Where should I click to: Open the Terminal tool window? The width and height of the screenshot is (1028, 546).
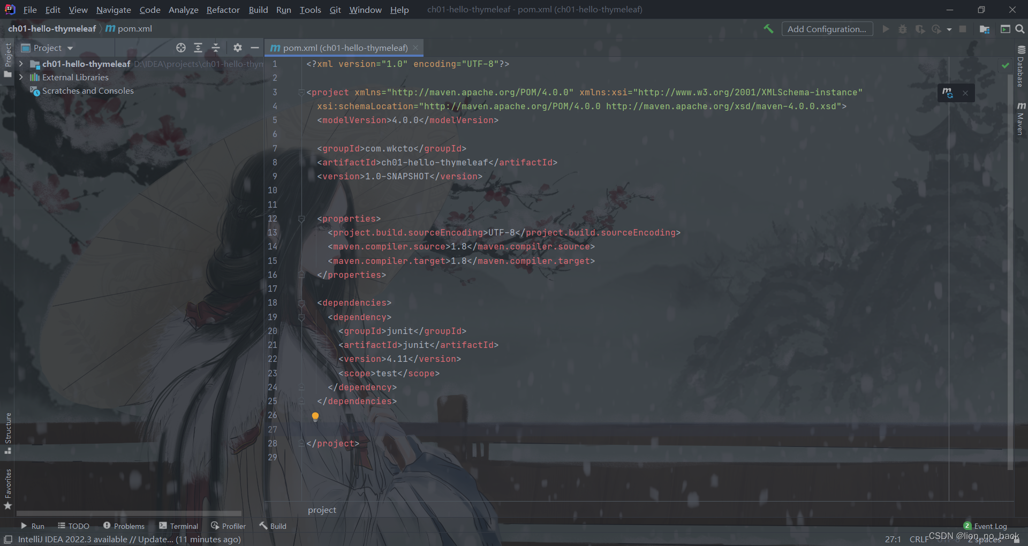point(178,526)
